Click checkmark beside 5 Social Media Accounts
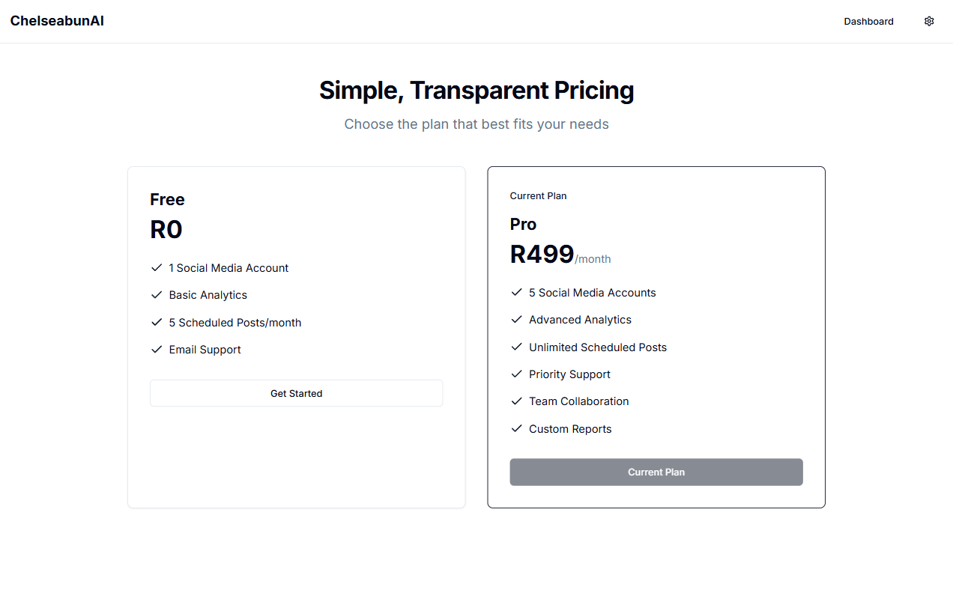 [x=516, y=292]
